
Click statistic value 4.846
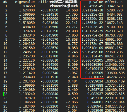73,56
